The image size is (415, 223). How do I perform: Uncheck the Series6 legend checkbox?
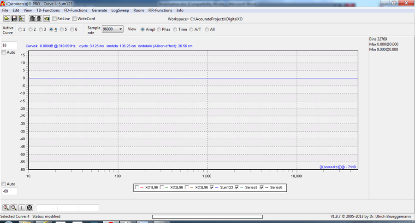[262, 188]
